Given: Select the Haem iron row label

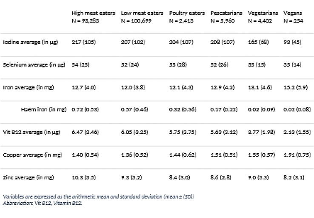Looking at the screenshot, I should pyautogui.click(x=43, y=109).
